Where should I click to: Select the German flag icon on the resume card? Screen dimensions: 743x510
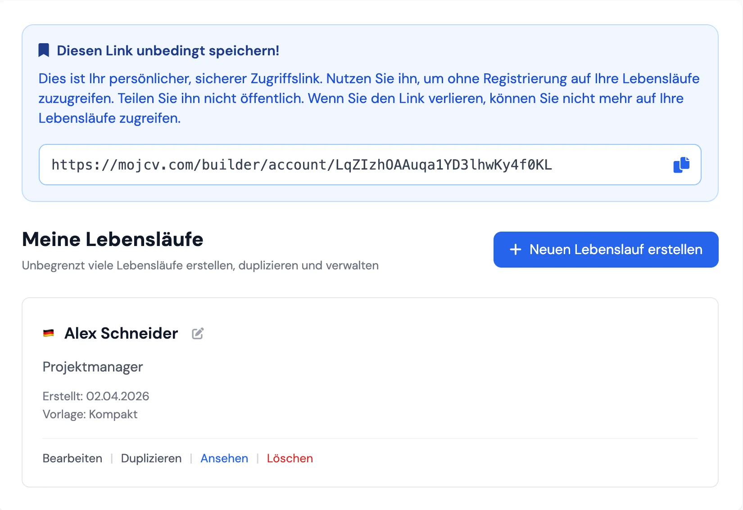click(49, 333)
